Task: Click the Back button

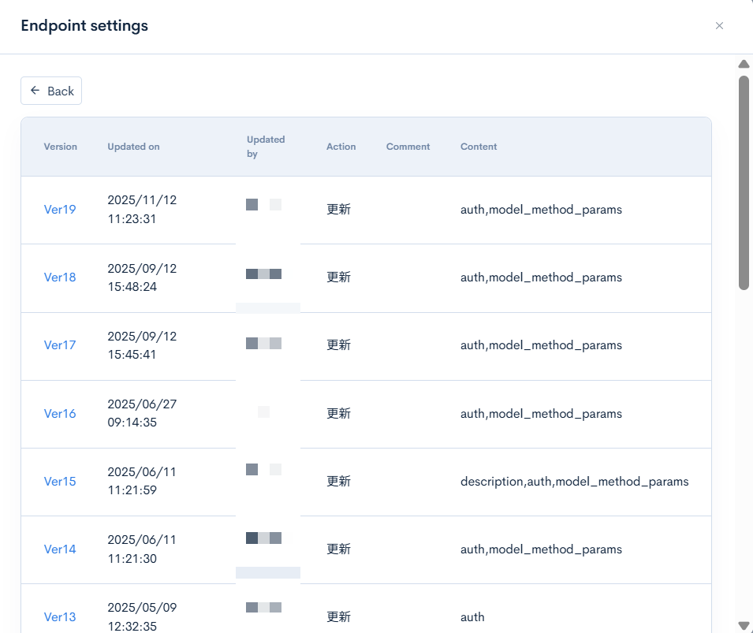Action: (51, 91)
